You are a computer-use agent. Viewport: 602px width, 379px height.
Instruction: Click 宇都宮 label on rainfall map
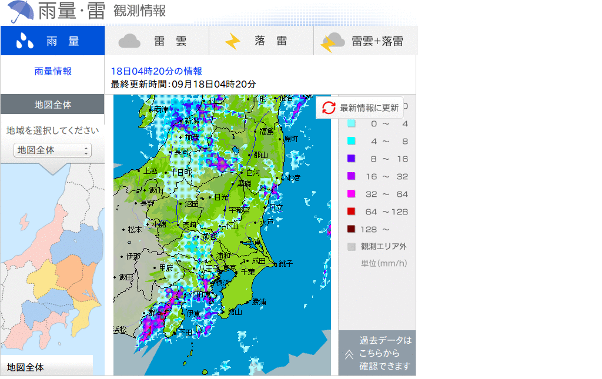click(239, 210)
